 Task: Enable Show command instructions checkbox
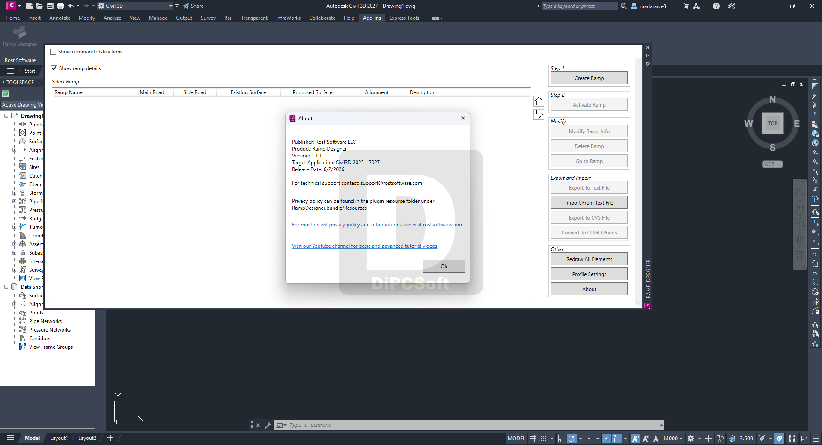[53, 52]
